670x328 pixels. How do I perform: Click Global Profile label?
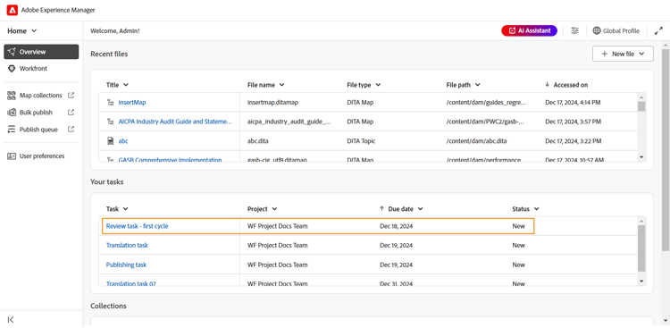click(x=621, y=30)
